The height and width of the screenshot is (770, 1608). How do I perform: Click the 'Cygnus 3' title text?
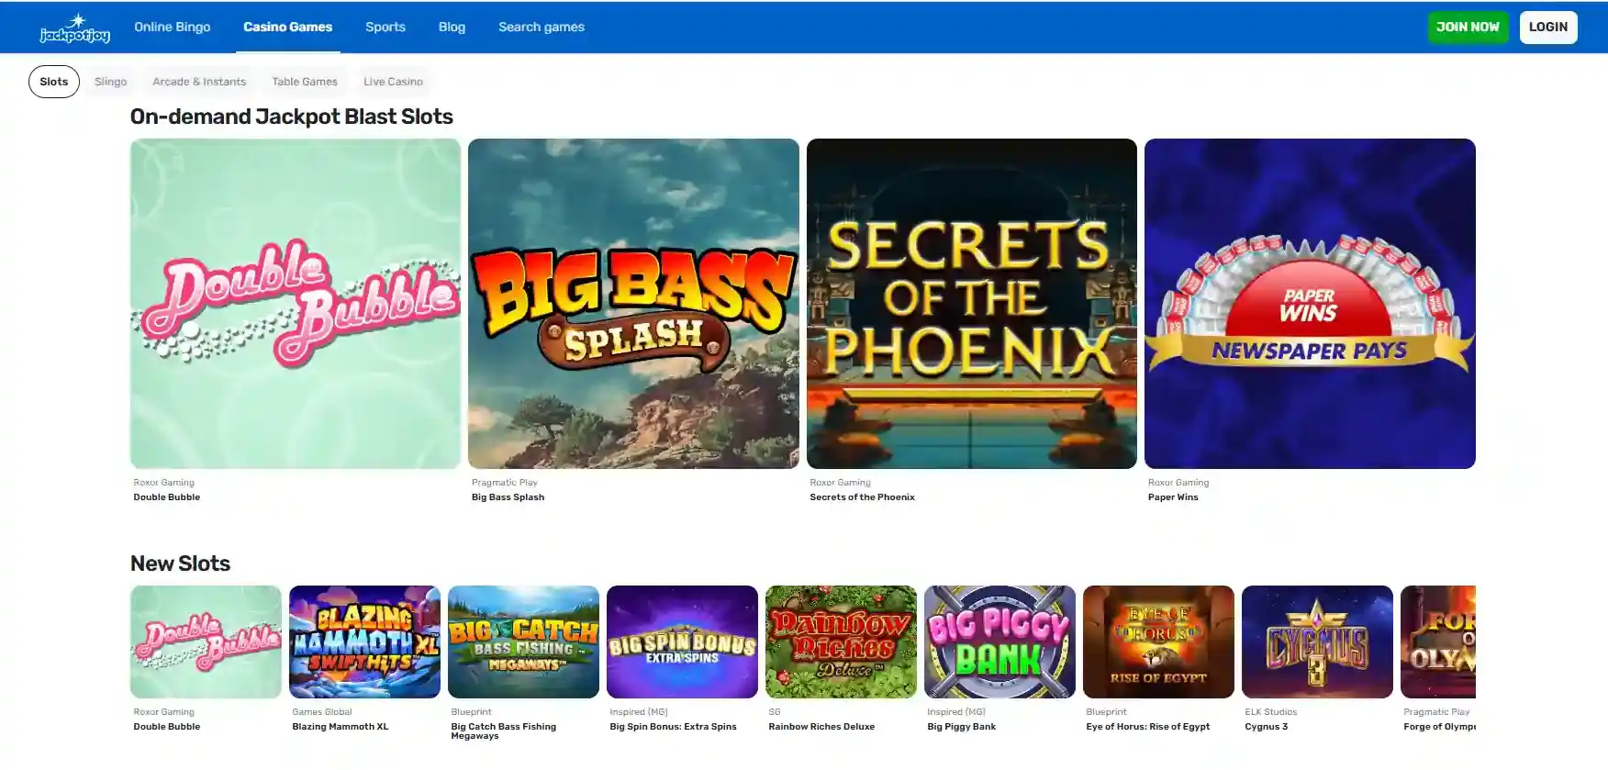point(1266,727)
